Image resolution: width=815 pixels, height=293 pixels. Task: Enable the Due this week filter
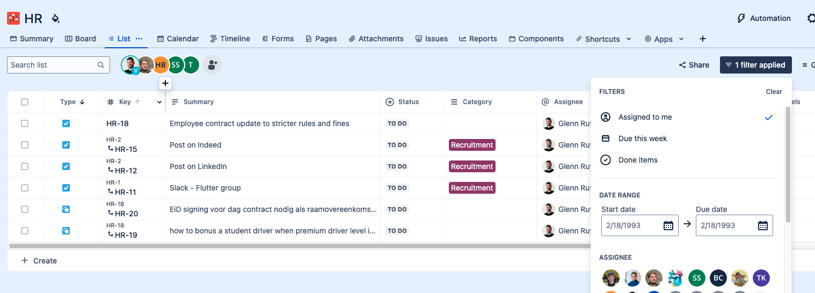click(687, 138)
